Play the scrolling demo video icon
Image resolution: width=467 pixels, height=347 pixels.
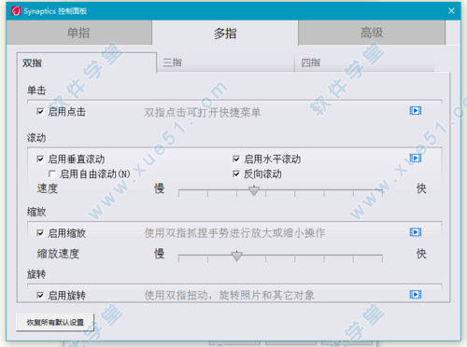coord(416,159)
